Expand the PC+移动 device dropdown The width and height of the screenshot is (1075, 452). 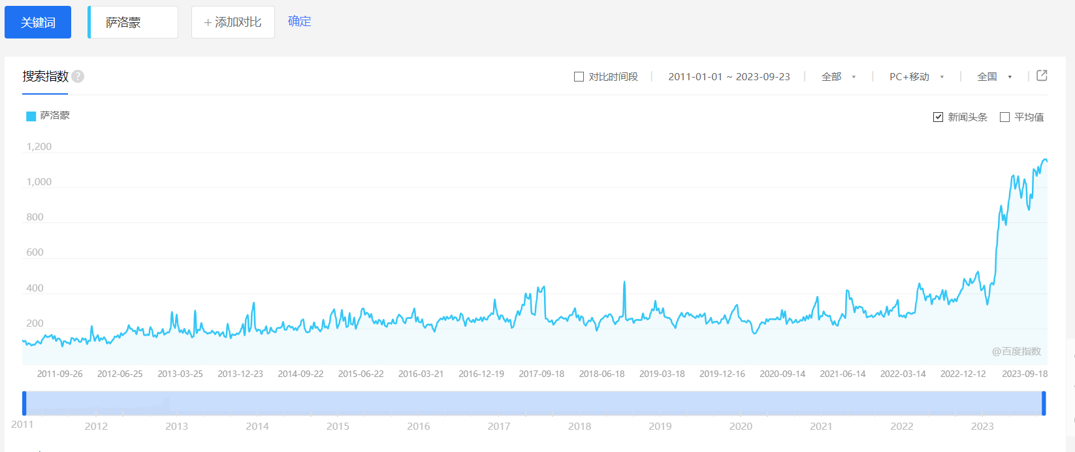(x=916, y=77)
